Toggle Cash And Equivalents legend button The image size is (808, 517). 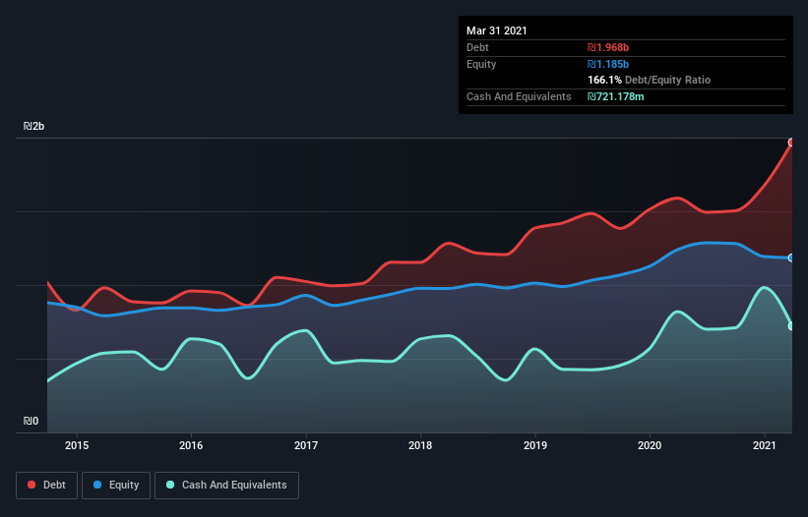pos(226,486)
